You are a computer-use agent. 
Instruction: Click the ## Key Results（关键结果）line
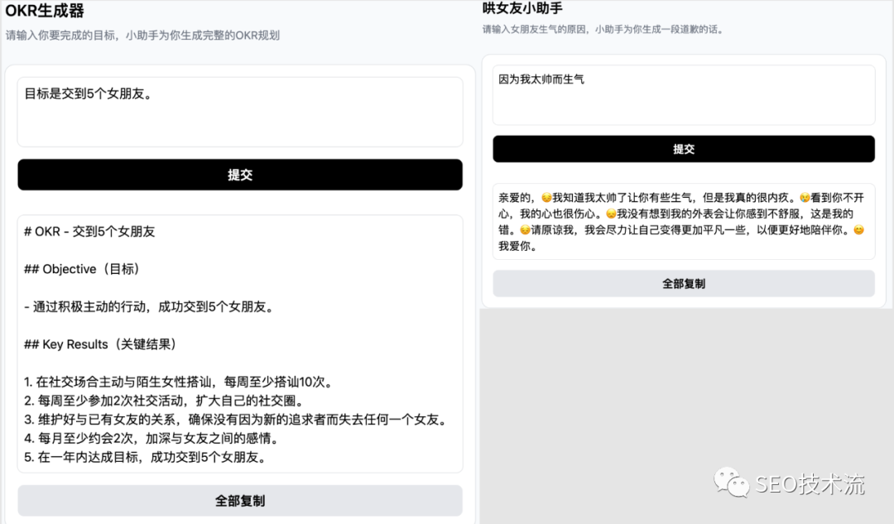click(99, 344)
